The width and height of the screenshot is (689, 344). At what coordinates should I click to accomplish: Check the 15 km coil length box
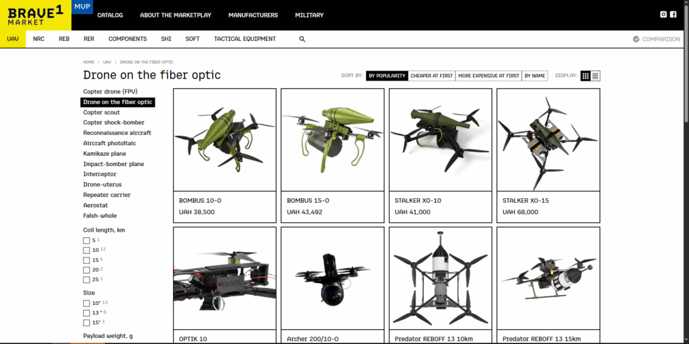(87, 260)
